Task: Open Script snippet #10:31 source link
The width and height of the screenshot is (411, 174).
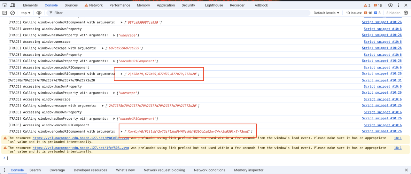Action: [382, 80]
